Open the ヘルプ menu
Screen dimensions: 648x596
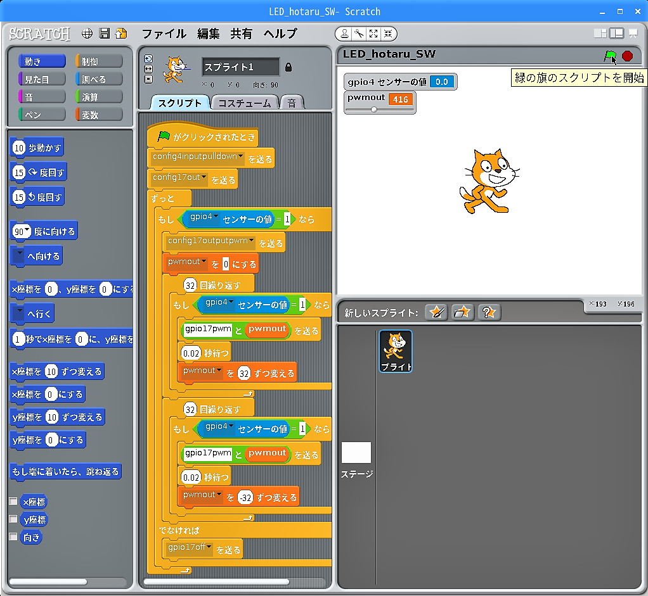(x=281, y=34)
